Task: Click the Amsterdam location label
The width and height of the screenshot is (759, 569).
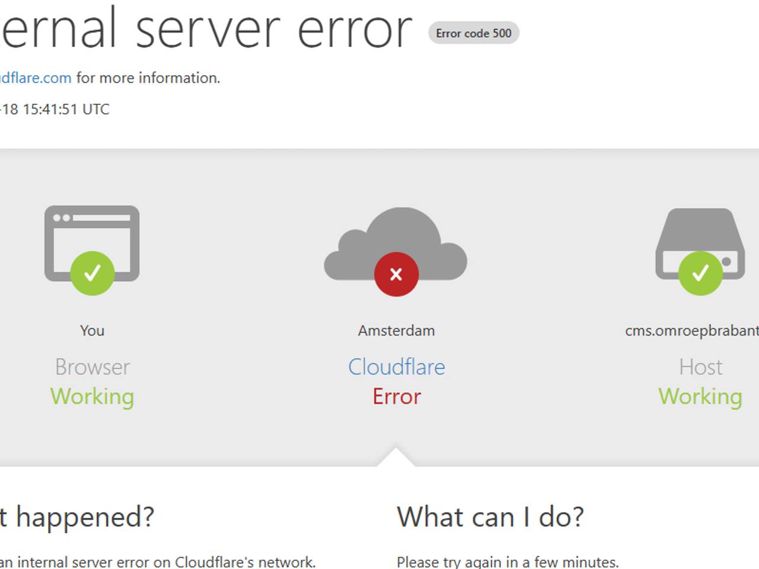Action: tap(396, 331)
